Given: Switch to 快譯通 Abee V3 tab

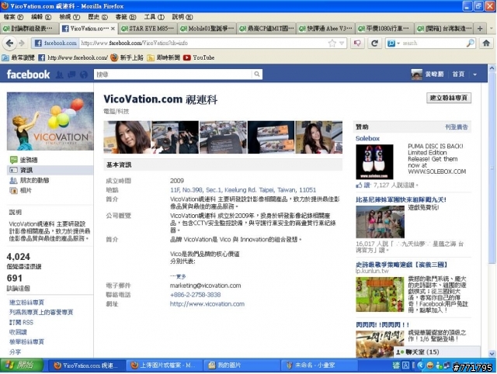Looking at the screenshot, I should click(x=326, y=29).
